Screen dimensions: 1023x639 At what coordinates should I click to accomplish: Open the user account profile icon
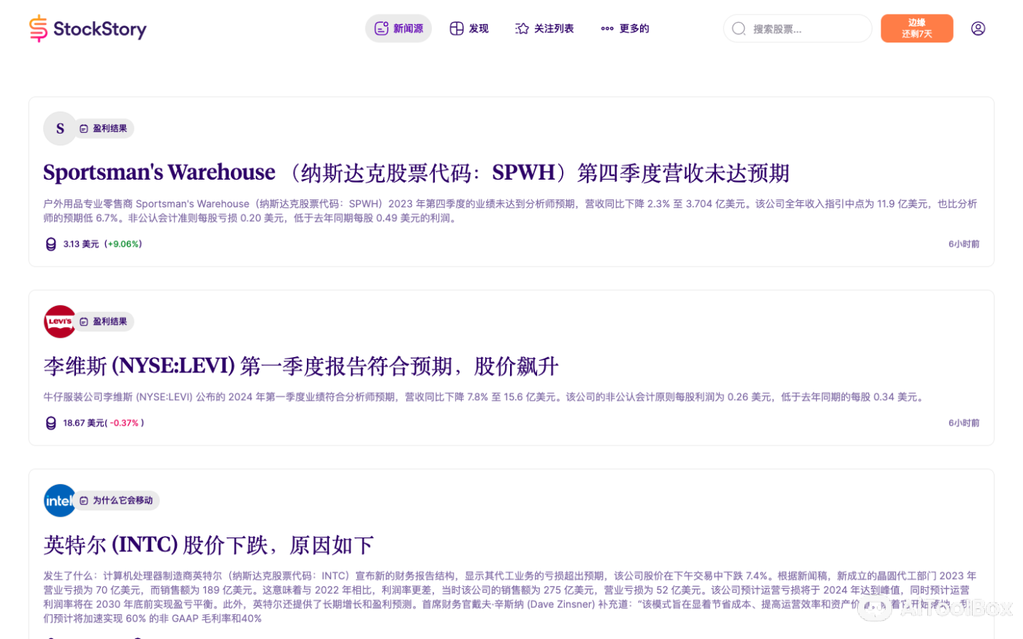(978, 28)
